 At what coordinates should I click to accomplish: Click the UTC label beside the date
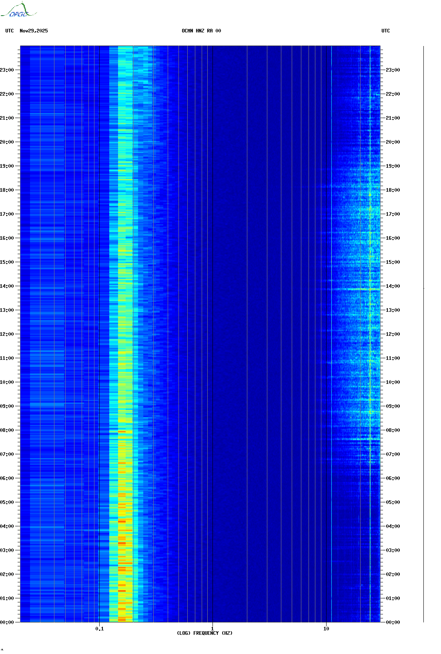[x=10, y=31]
